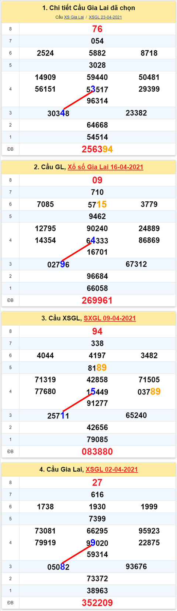Open Xổ số Gia Lai 16-04-2021 link
The height and width of the screenshot is (611, 177).
(105, 167)
